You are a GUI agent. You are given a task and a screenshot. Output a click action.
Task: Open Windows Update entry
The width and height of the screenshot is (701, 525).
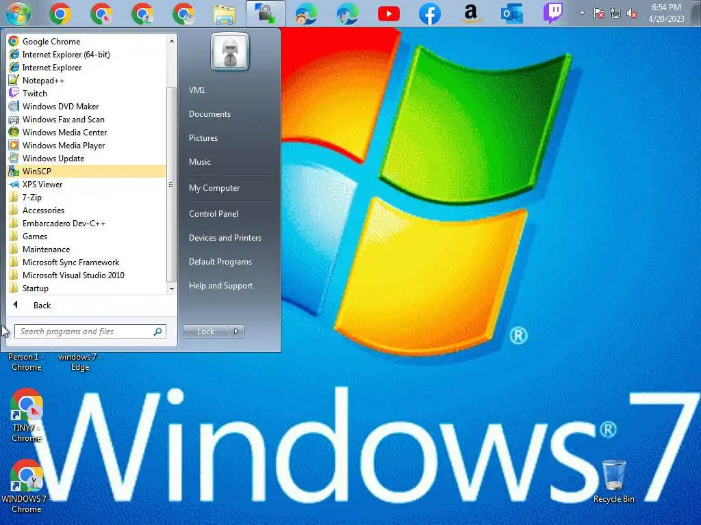(87, 158)
